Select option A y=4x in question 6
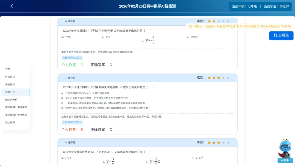The image size is (295, 166). (66, 37)
